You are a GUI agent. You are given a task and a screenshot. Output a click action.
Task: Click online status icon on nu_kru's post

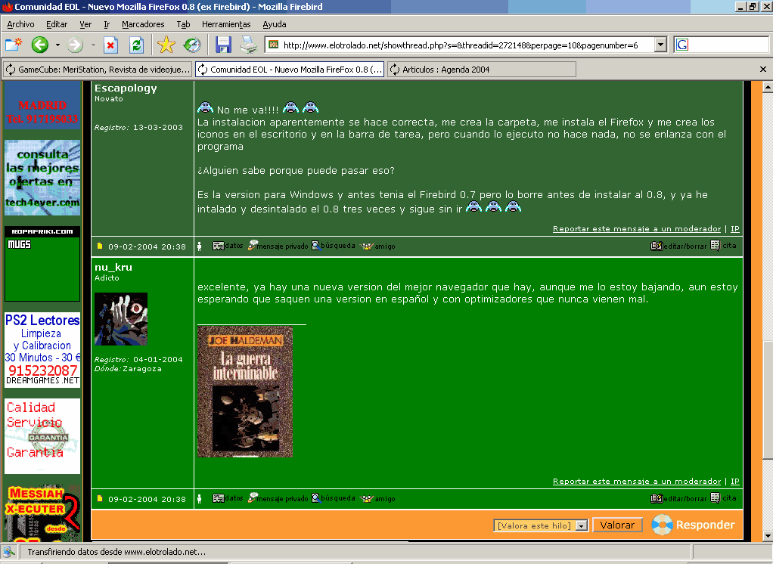tap(200, 498)
